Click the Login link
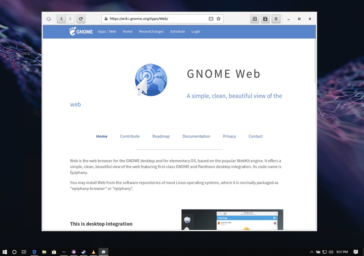Viewport: 364px width, 256px height. pos(196,31)
